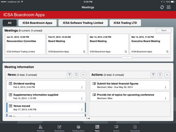This screenshot has width=176, height=132.
Task: Refresh meetings with the sync icon
Action: click(x=162, y=7)
